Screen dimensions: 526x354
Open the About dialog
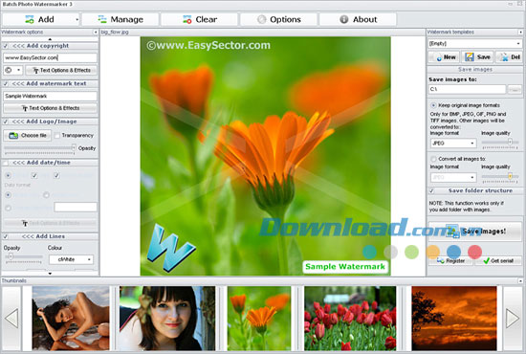click(x=358, y=19)
